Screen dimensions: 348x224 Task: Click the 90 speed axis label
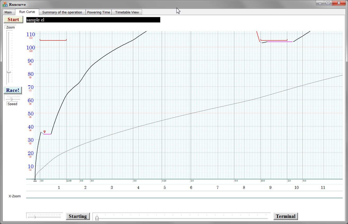[x=31, y=61]
